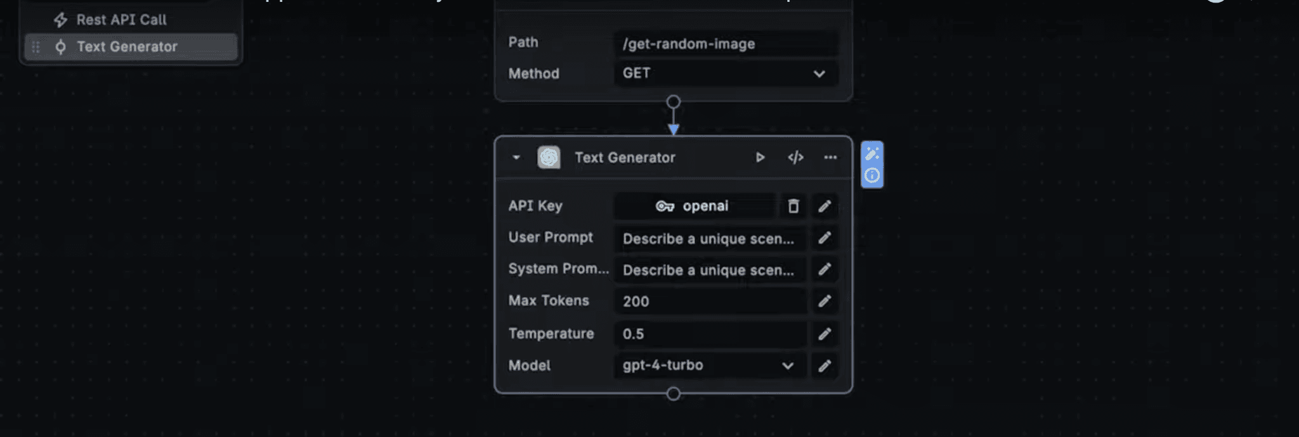Delete the openai API key using the trash icon
Image resolution: width=1299 pixels, height=437 pixels.
[793, 206]
